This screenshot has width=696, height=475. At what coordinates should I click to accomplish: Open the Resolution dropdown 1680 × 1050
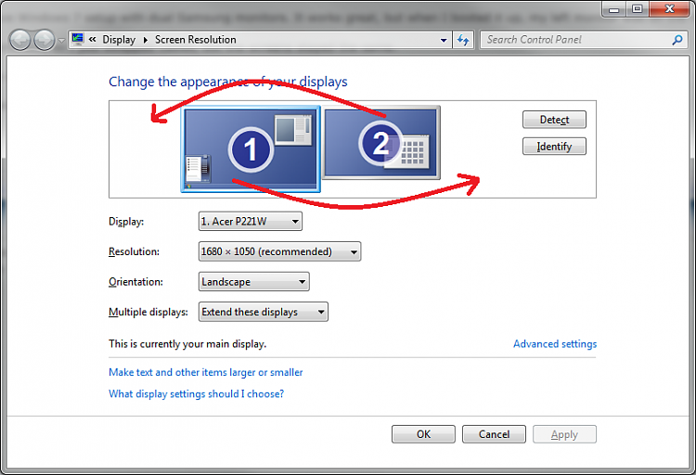coord(279,251)
